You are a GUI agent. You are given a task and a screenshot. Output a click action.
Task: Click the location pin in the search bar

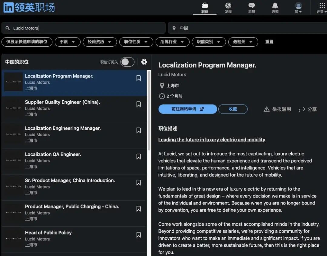(x=174, y=28)
